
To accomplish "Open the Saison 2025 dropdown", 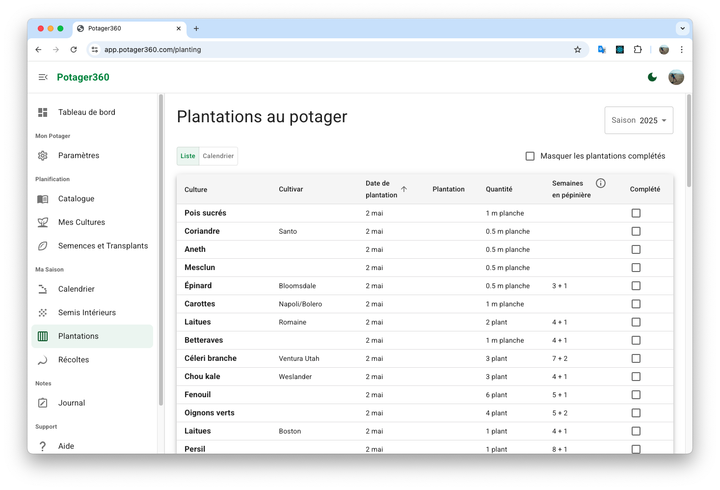I will click(639, 120).
